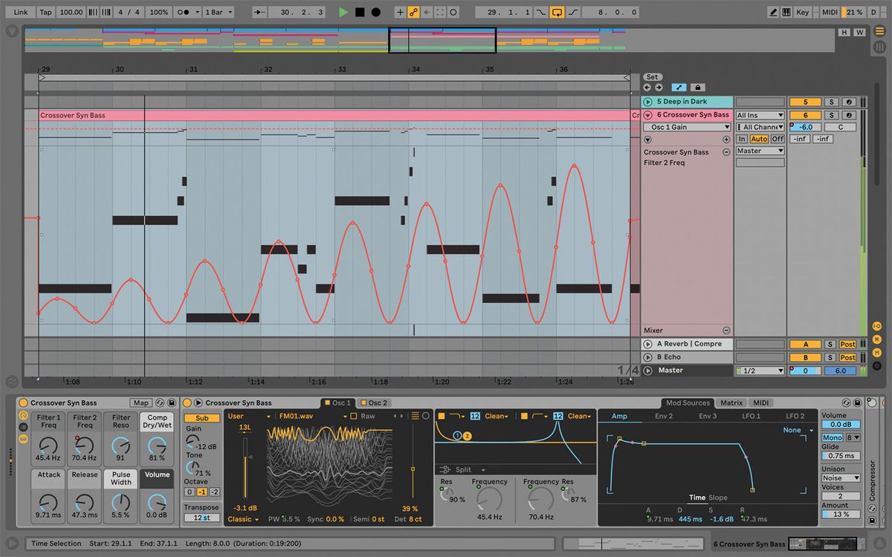Toggle the metronome icon in the toolbar
The image size is (892, 557).
(93, 12)
